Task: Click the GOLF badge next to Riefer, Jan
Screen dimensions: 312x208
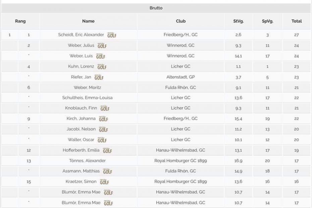Action: pyautogui.click(x=99, y=77)
